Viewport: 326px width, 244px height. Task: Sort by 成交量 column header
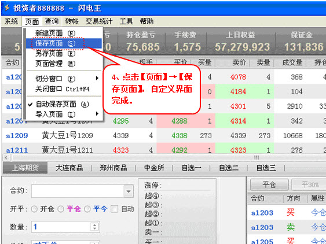tap(292, 62)
